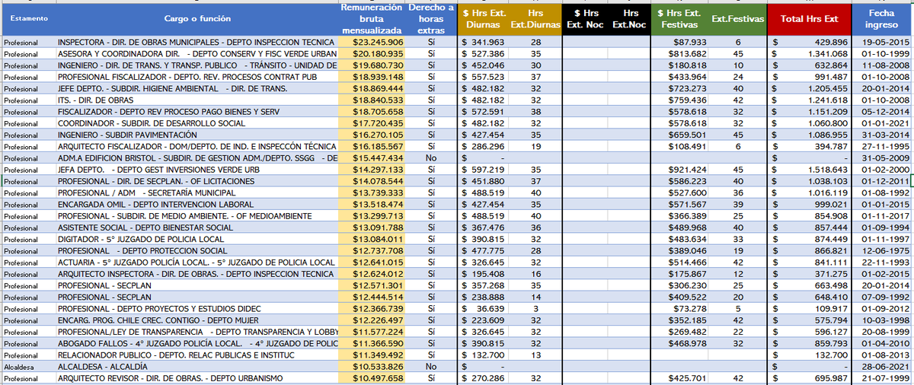Click the date cell '05-12-2014'
The height and width of the screenshot is (385, 914).
881,112
